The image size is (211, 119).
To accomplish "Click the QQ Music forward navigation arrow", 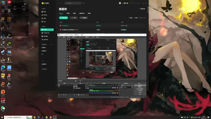I will click(x=62, y=3).
